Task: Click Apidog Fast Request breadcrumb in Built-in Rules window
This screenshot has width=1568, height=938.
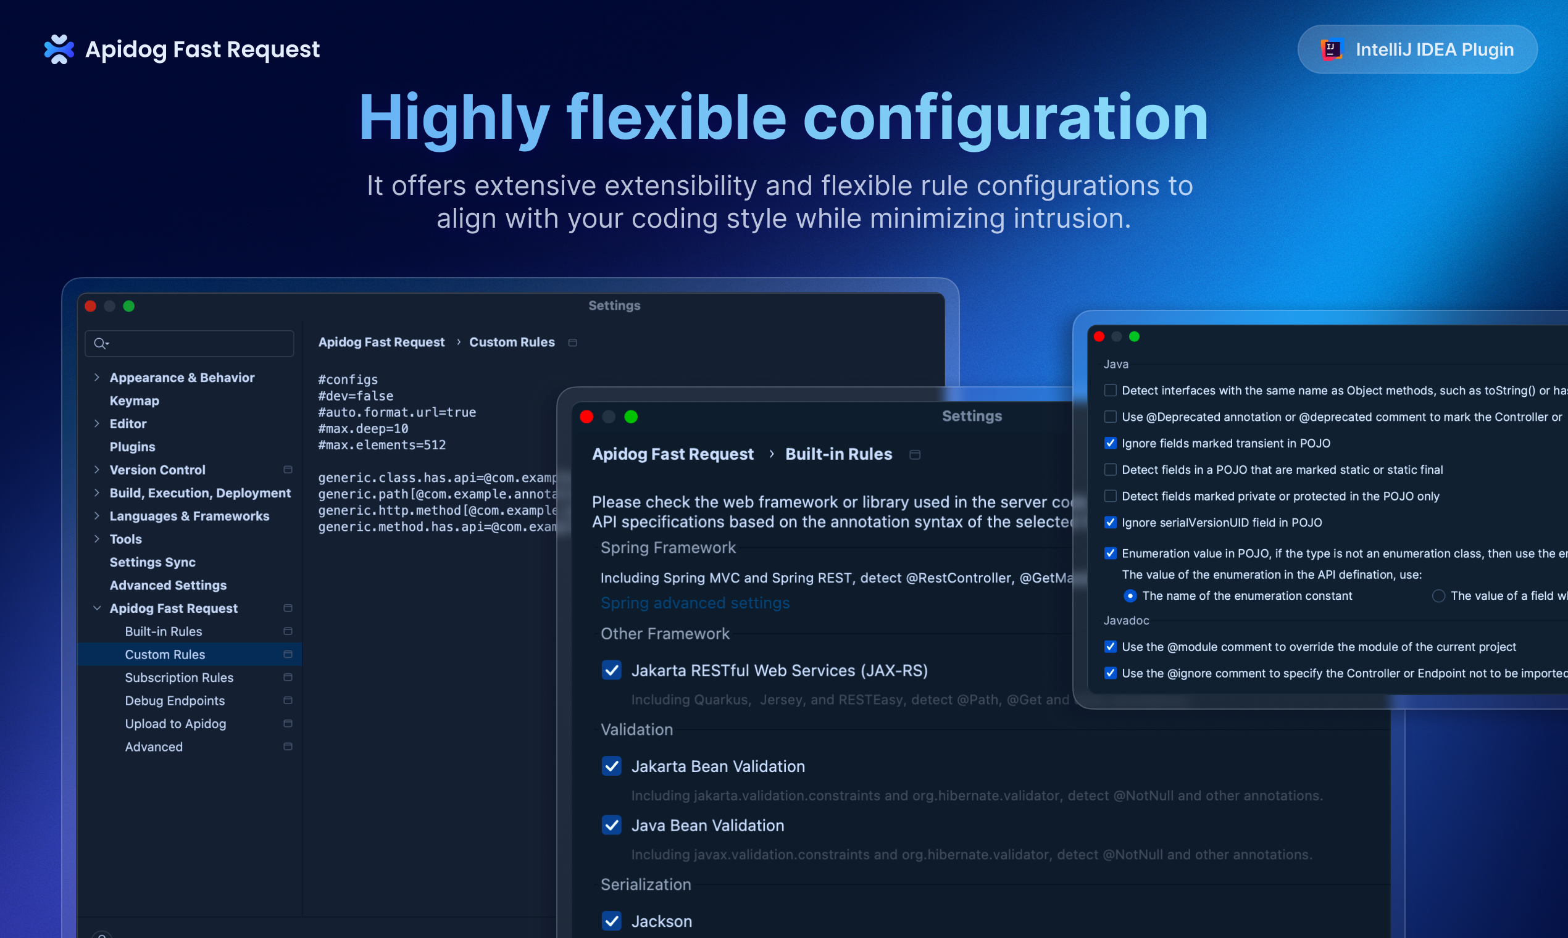Action: [x=673, y=454]
